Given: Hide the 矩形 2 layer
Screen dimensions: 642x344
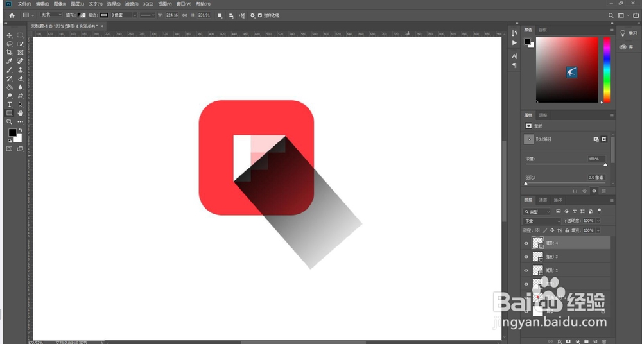Looking at the screenshot, I should (526, 270).
